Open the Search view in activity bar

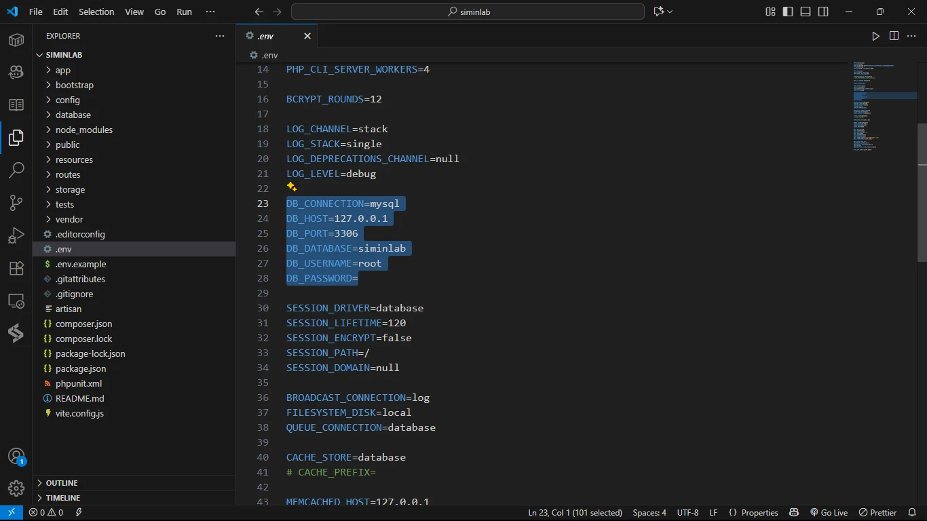[16, 170]
